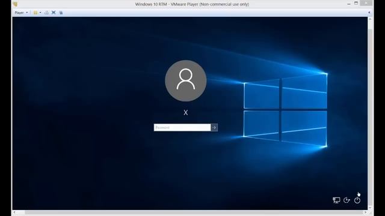Click the vertical scrollbar down arrow
This screenshot has height=216, width=385.
pyautogui.click(x=371, y=208)
